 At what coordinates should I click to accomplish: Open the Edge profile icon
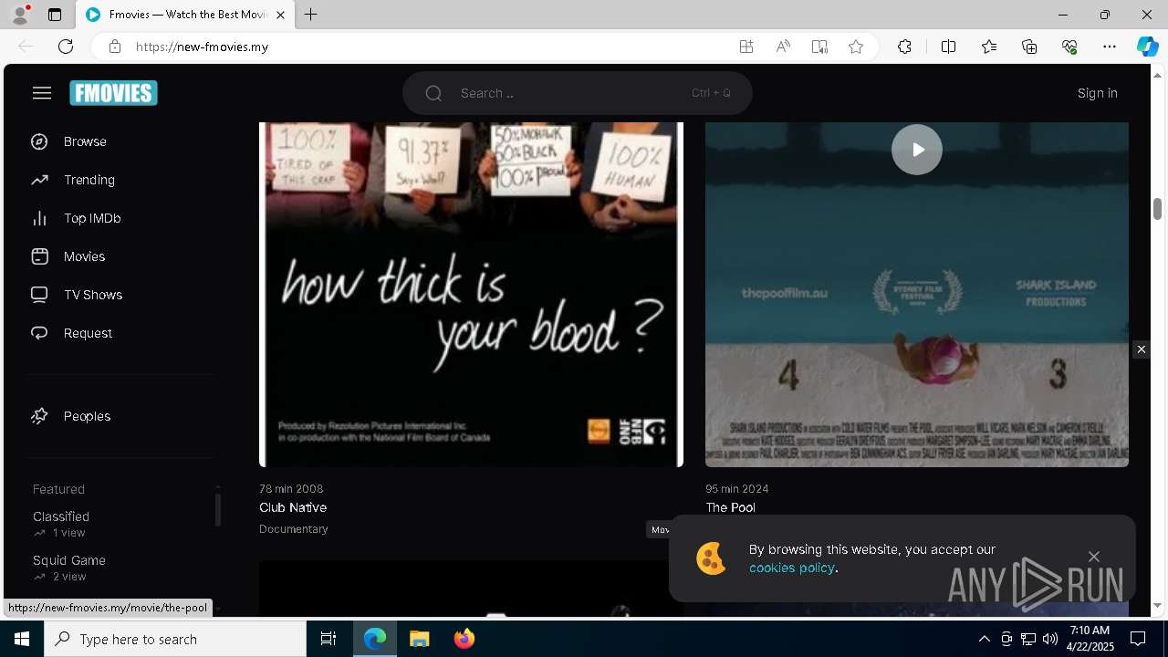click(x=19, y=15)
